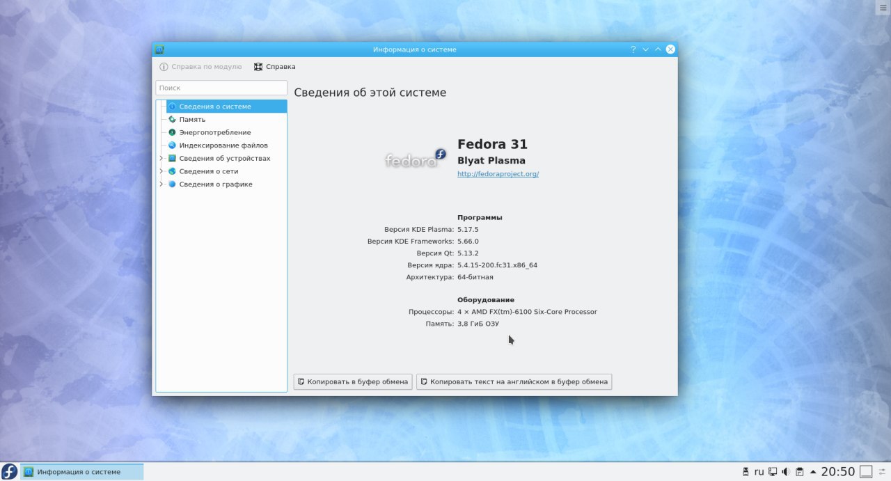Screen dimensions: 891x481
Task: Click the 3,8 ГиБ ОЗУ value
Action: point(478,324)
